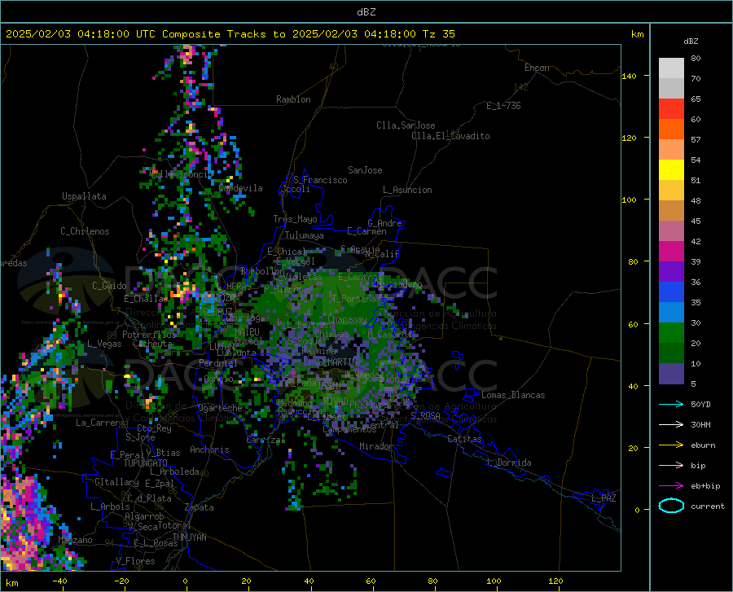The width and height of the screenshot is (733, 592).
Task: Pick the red swatch in dBZ scale
Action: [x=671, y=109]
